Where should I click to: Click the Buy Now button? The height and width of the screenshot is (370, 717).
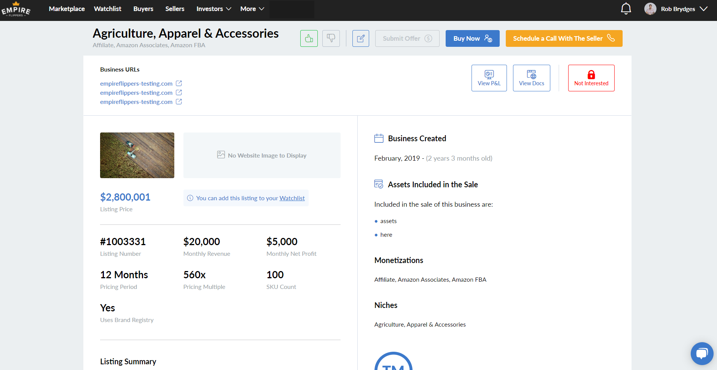(472, 38)
